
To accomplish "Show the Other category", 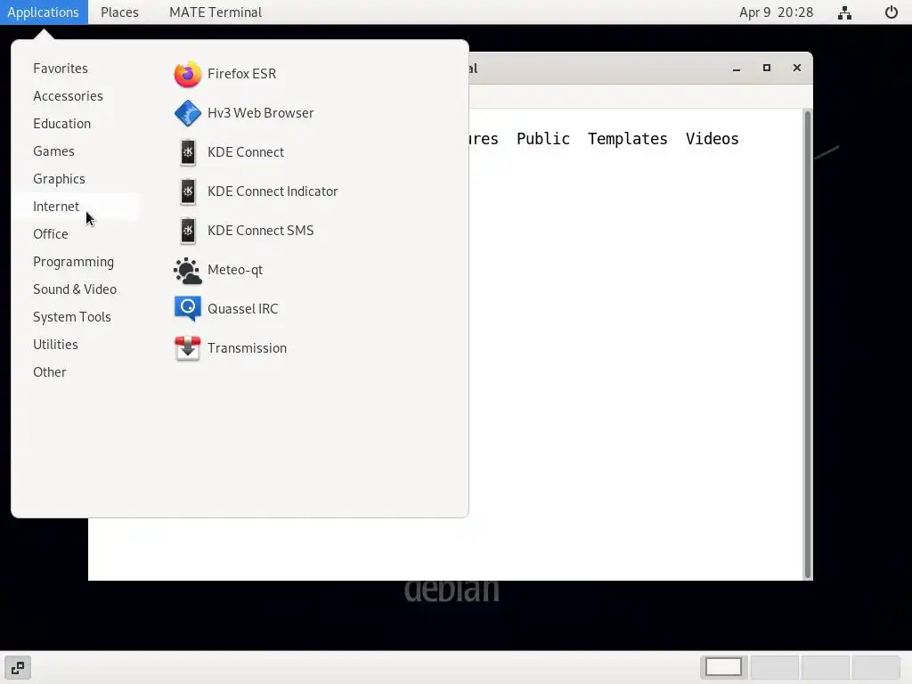I will tap(50, 372).
